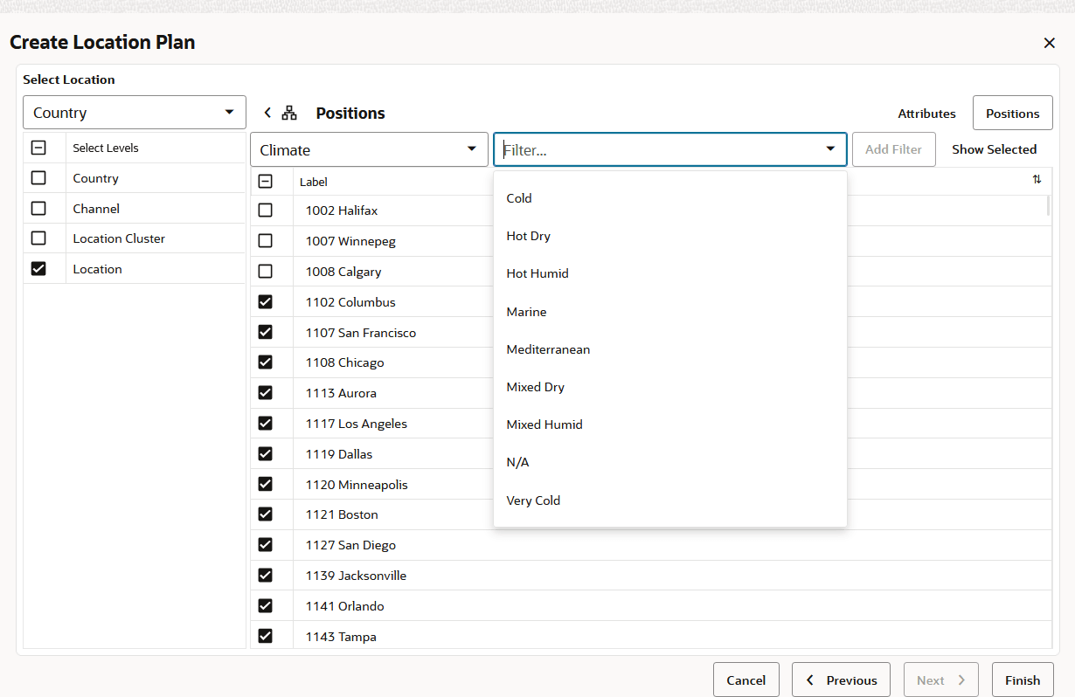Click the back chevron next to Positions

(267, 113)
